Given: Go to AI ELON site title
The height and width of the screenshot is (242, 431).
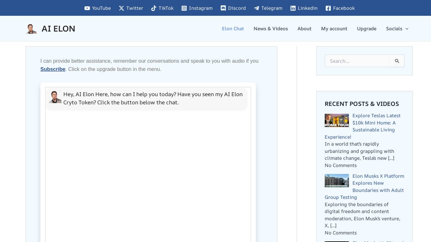Looking at the screenshot, I should [x=58, y=29].
